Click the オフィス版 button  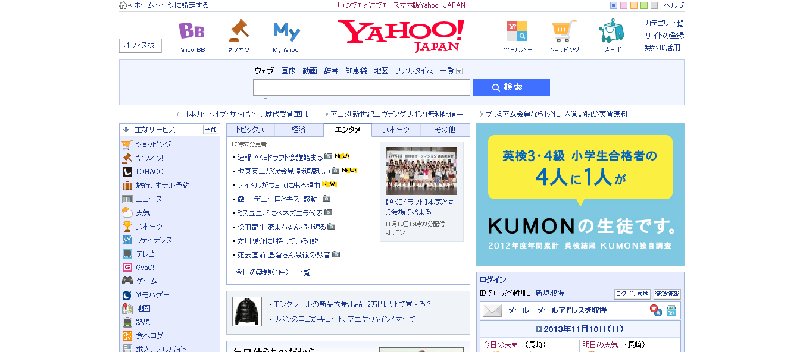pyautogui.click(x=140, y=45)
